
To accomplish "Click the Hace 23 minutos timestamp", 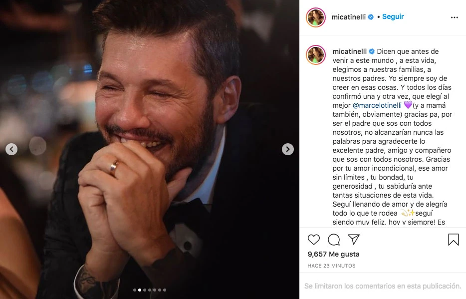I will [331, 266].
